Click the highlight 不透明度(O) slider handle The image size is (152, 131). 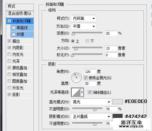95,109
